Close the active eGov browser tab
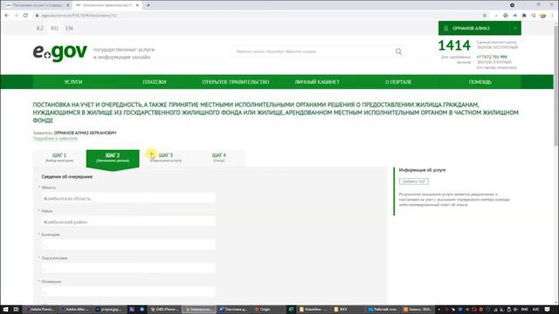This screenshot has width=559, height=314. [137, 5]
